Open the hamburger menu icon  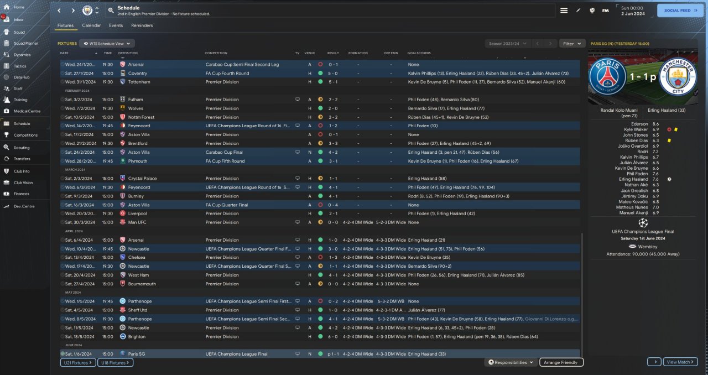(564, 11)
